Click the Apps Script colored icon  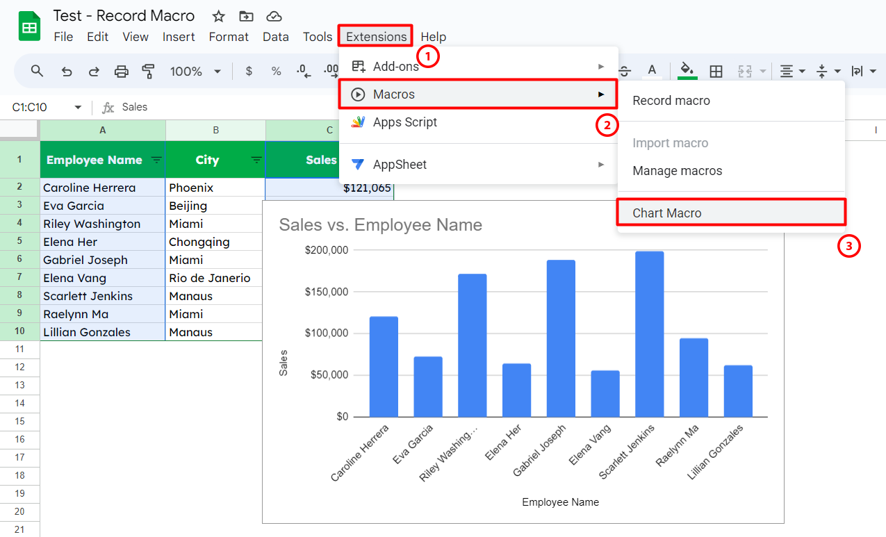pyautogui.click(x=358, y=122)
